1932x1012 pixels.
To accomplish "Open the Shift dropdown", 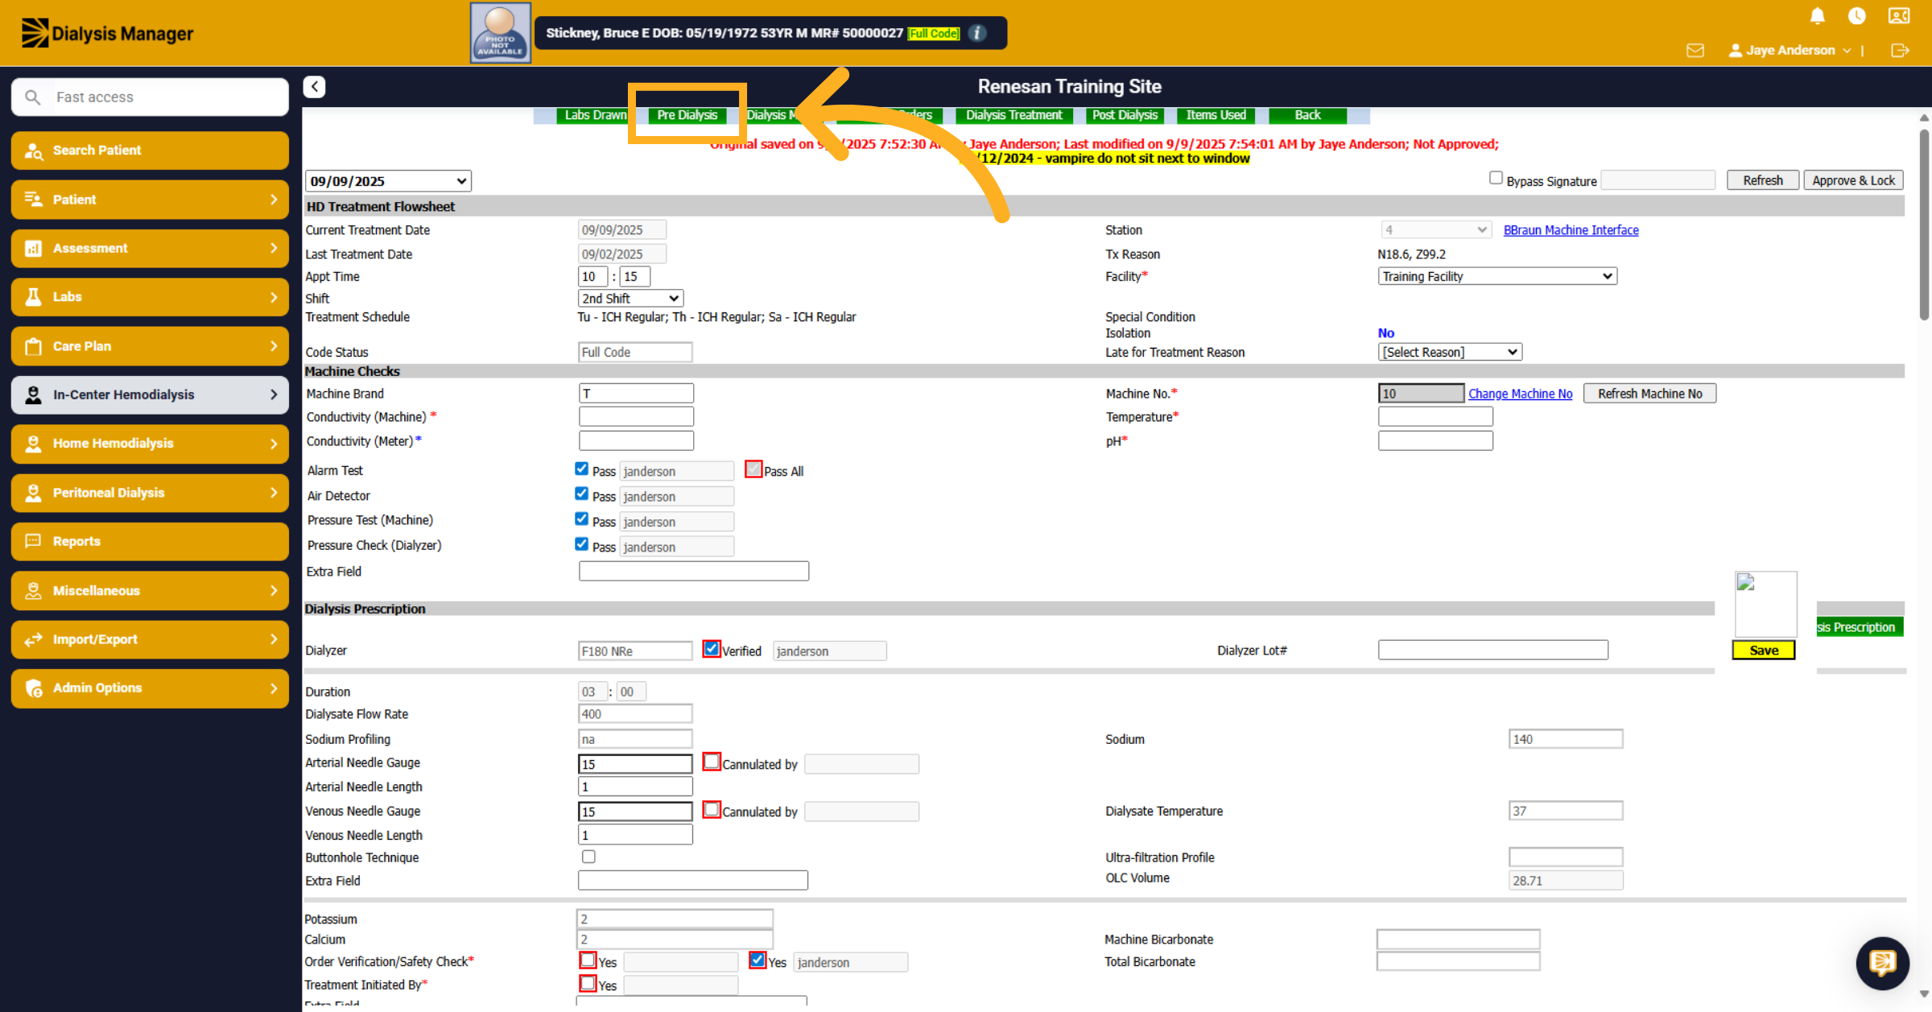I will (x=630, y=299).
